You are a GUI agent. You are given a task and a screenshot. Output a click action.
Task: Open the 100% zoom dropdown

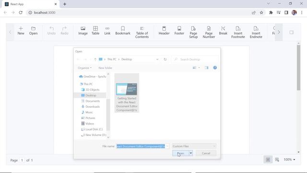[289, 160]
